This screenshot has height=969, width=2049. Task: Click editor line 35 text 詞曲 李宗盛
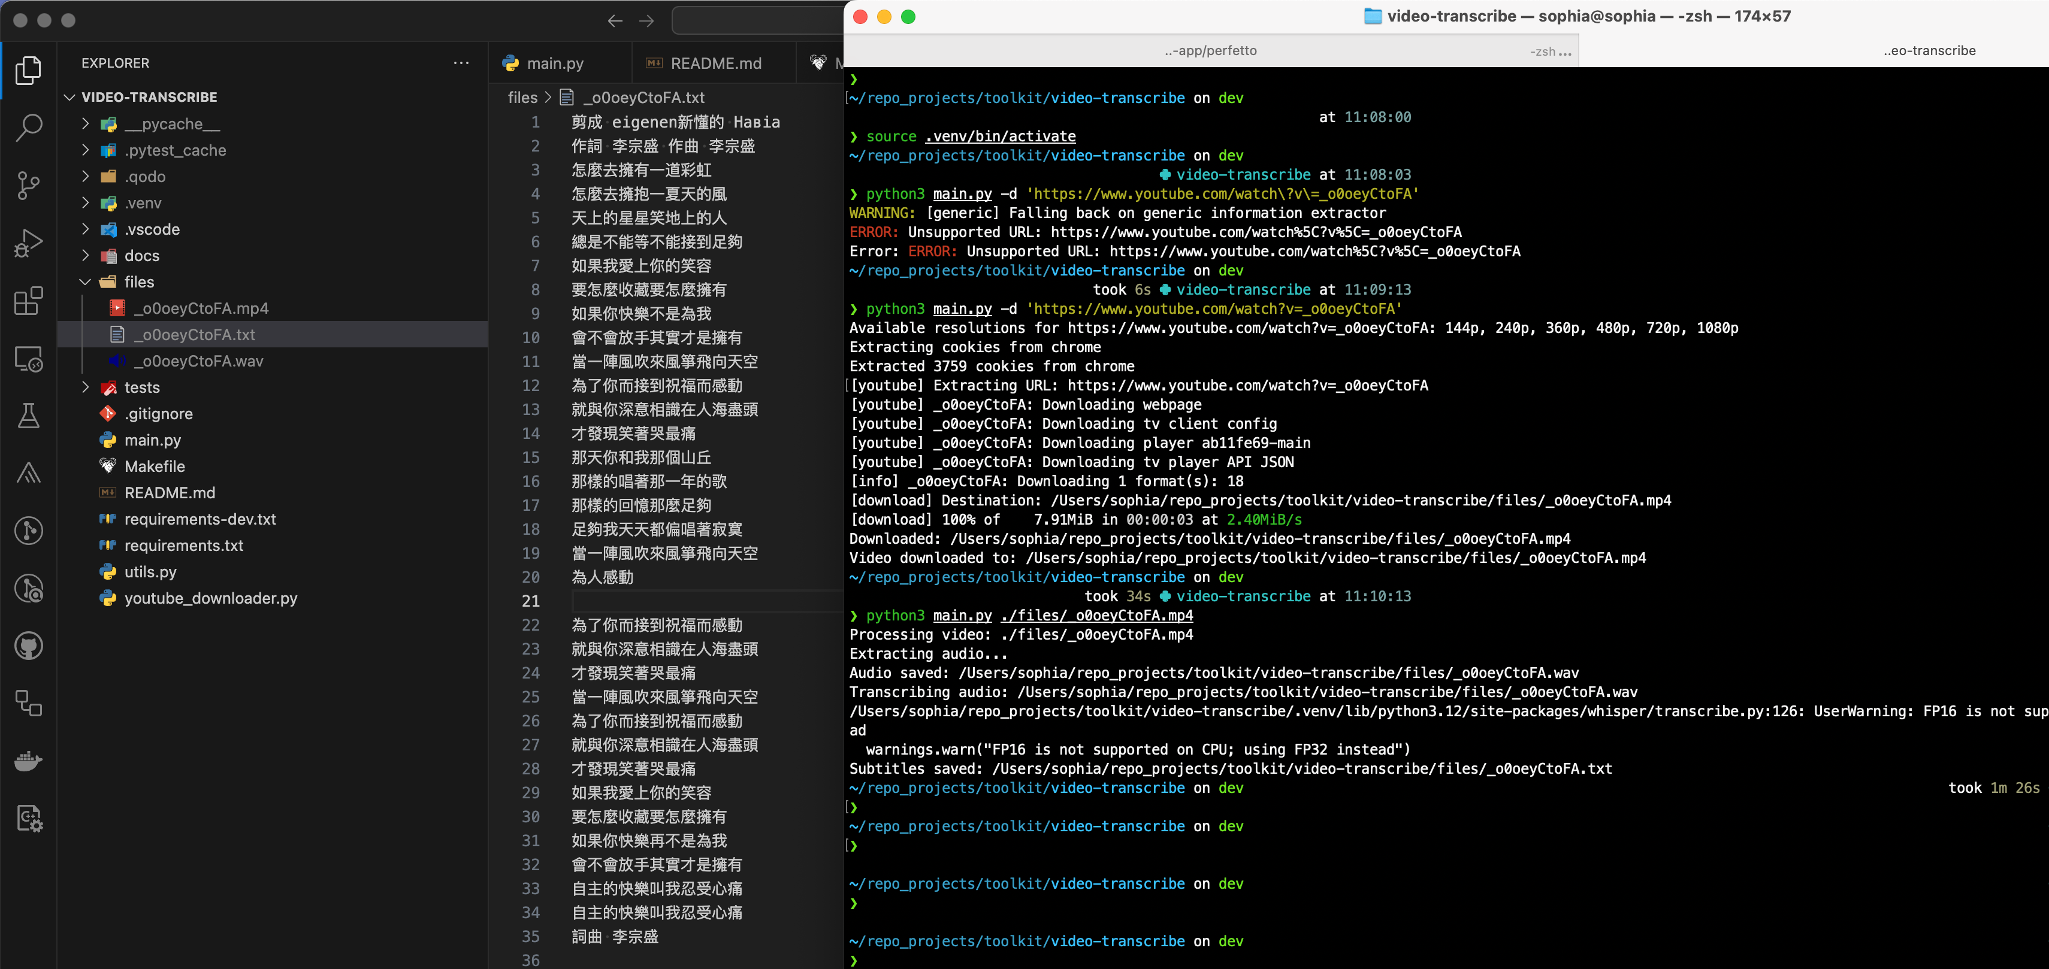tap(615, 937)
